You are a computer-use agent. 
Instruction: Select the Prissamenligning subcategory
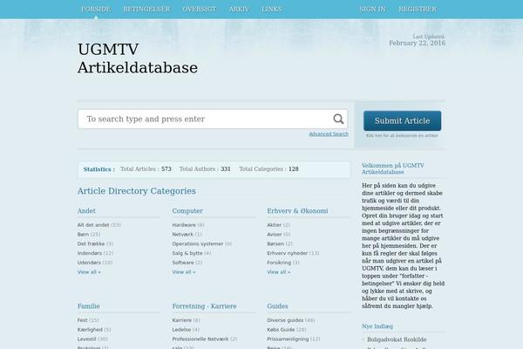tap(288, 339)
